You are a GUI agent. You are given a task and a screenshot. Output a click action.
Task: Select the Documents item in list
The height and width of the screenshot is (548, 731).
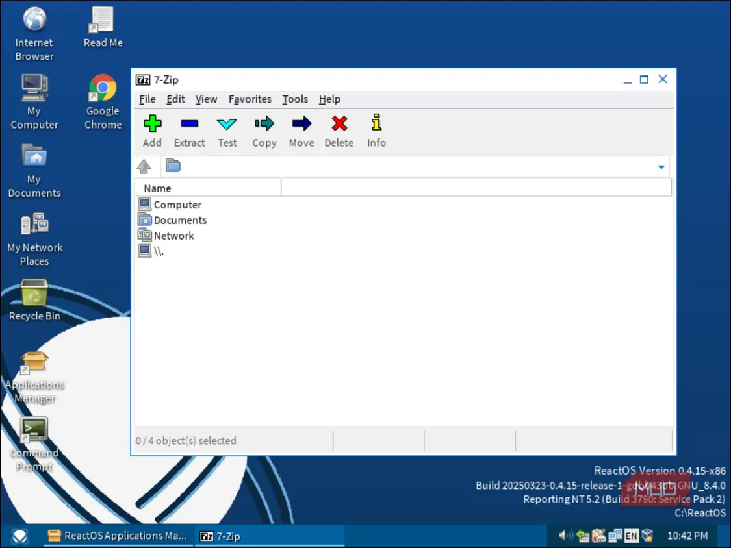172,220
